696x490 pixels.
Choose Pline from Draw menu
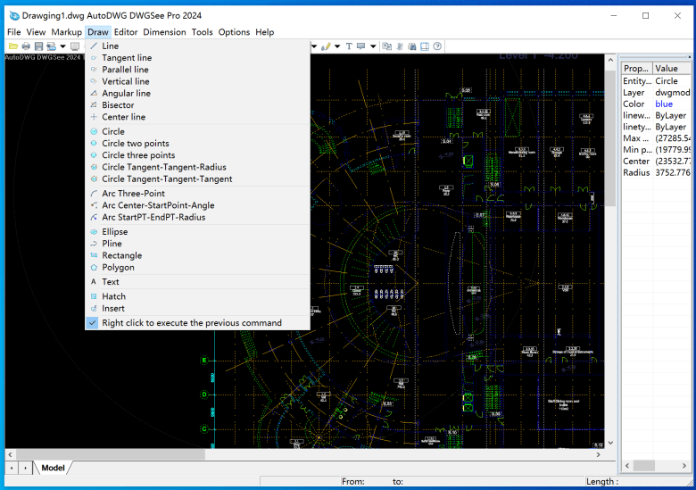197,244
